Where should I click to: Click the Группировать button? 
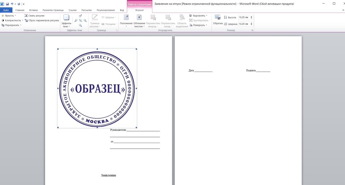200,20
